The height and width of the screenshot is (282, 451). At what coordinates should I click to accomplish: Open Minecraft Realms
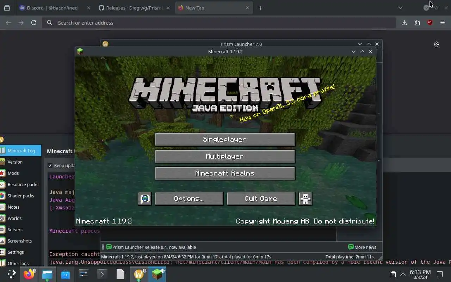coord(225,173)
